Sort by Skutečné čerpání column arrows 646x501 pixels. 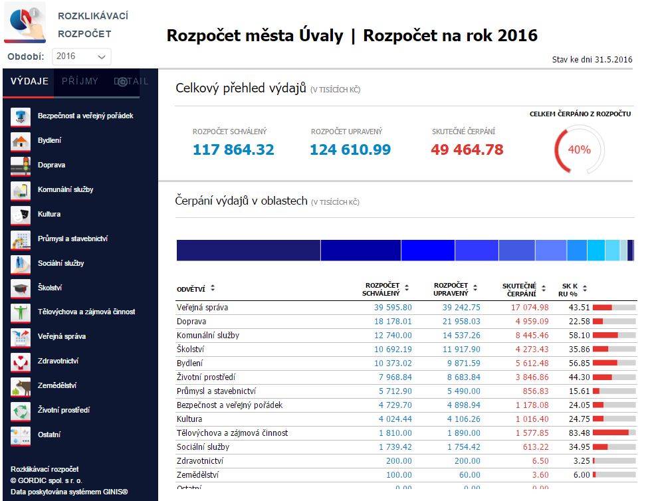[543, 289]
